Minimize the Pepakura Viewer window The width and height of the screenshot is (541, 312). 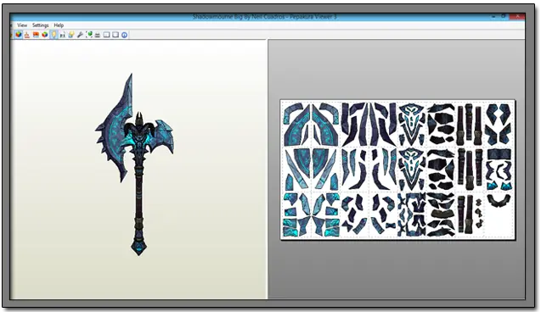[x=494, y=16]
